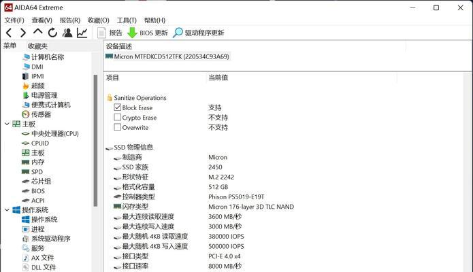Select the ACPI tree item

(38, 201)
